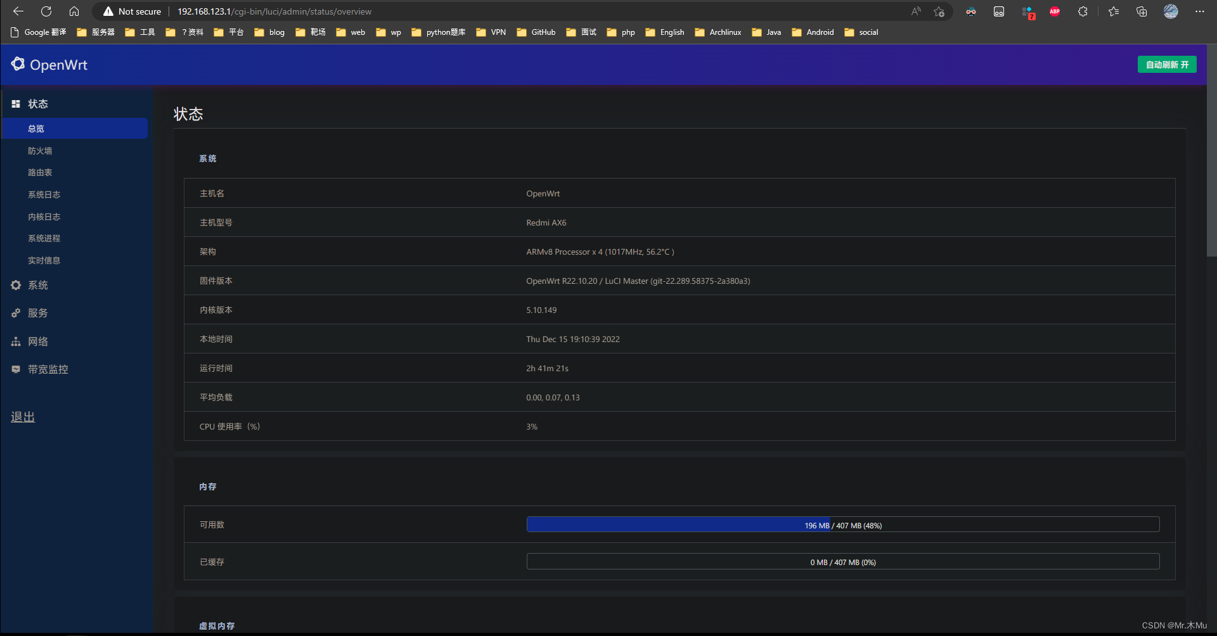Click the Read Aloud icon in the address bar
This screenshot has height=636, width=1217.
tap(916, 11)
